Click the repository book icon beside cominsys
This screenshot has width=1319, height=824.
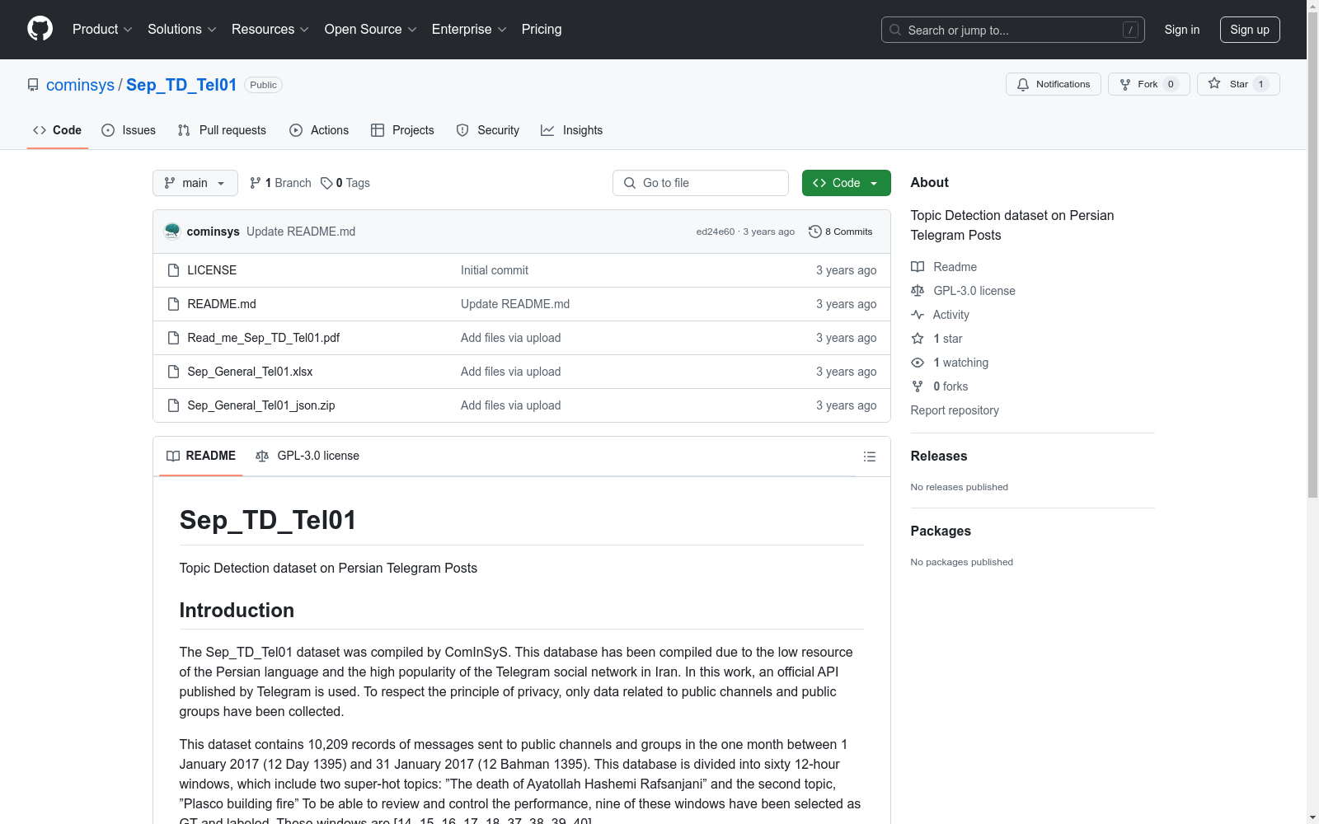point(33,85)
